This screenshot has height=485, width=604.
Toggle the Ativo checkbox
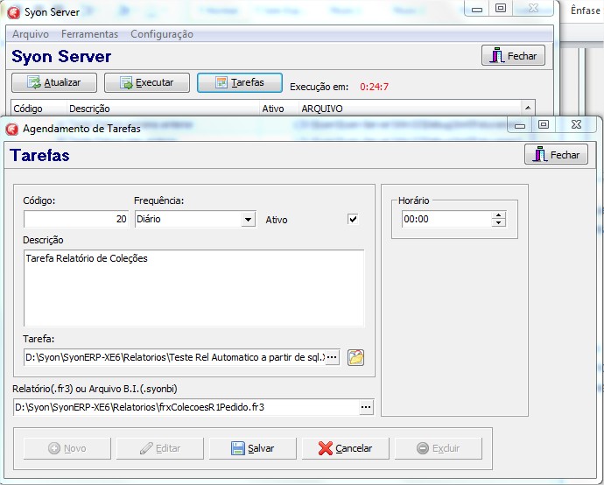353,219
